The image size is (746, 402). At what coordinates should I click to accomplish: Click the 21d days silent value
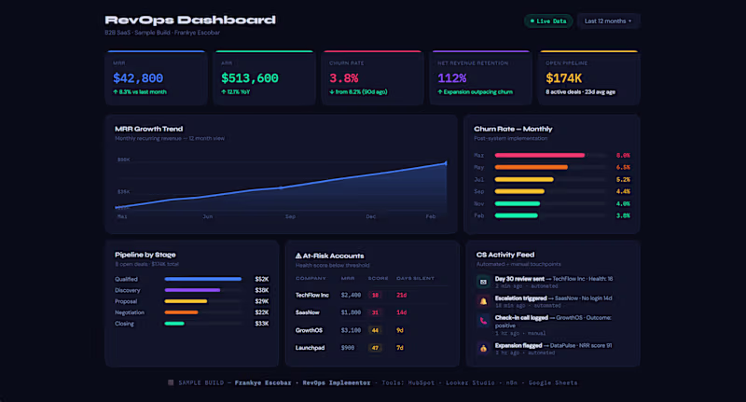coord(402,295)
